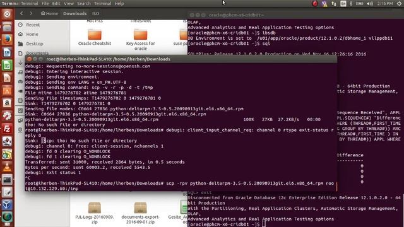This screenshot has height=227, width=404.
Task: Open Home in the Files sidebar
Action: coord(32,34)
